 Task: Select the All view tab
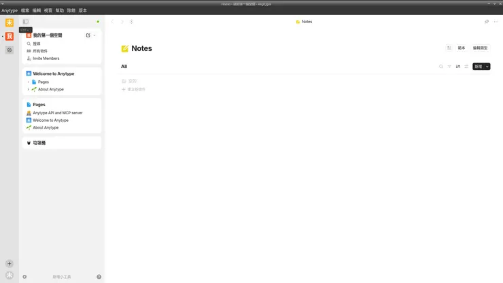click(x=124, y=67)
